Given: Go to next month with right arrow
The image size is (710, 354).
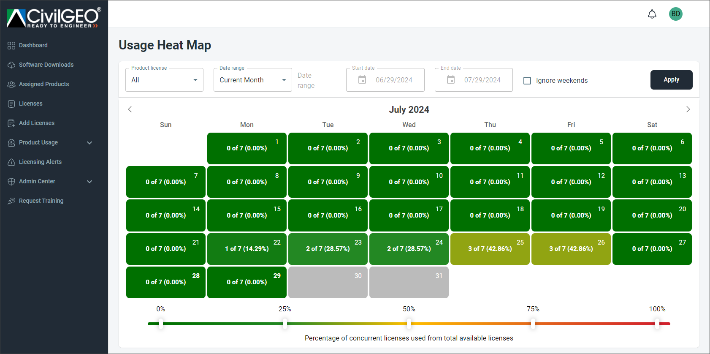Looking at the screenshot, I should 688,109.
